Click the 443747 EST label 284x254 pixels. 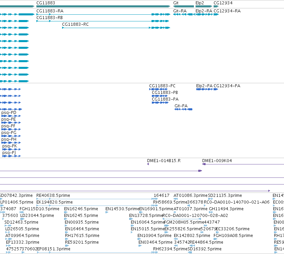point(212,222)
